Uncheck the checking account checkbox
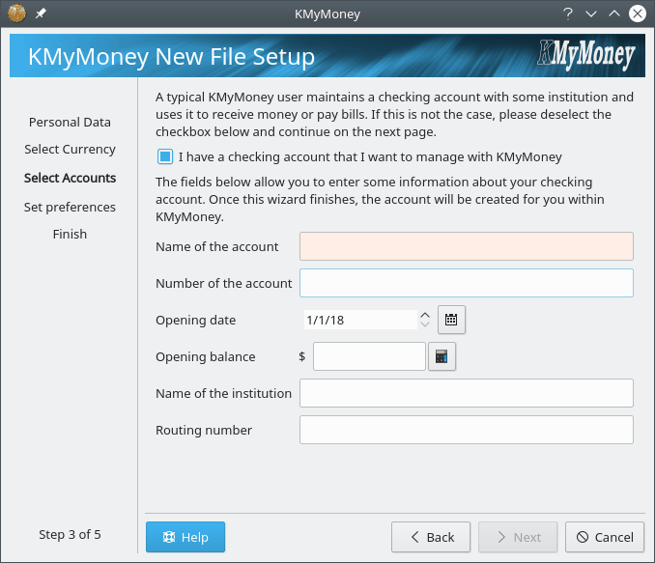655x563 pixels. click(165, 156)
